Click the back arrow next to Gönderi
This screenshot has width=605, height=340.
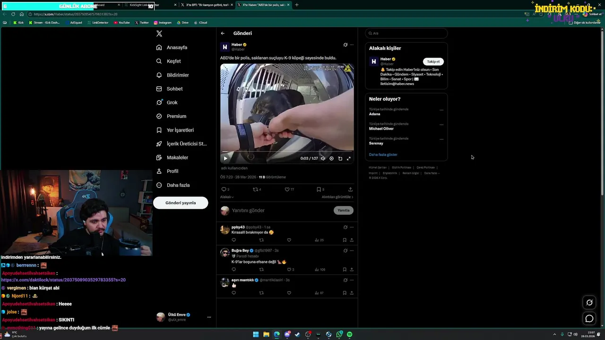[223, 34]
